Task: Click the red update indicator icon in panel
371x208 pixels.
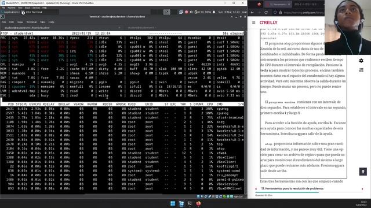Action: coord(187,12)
